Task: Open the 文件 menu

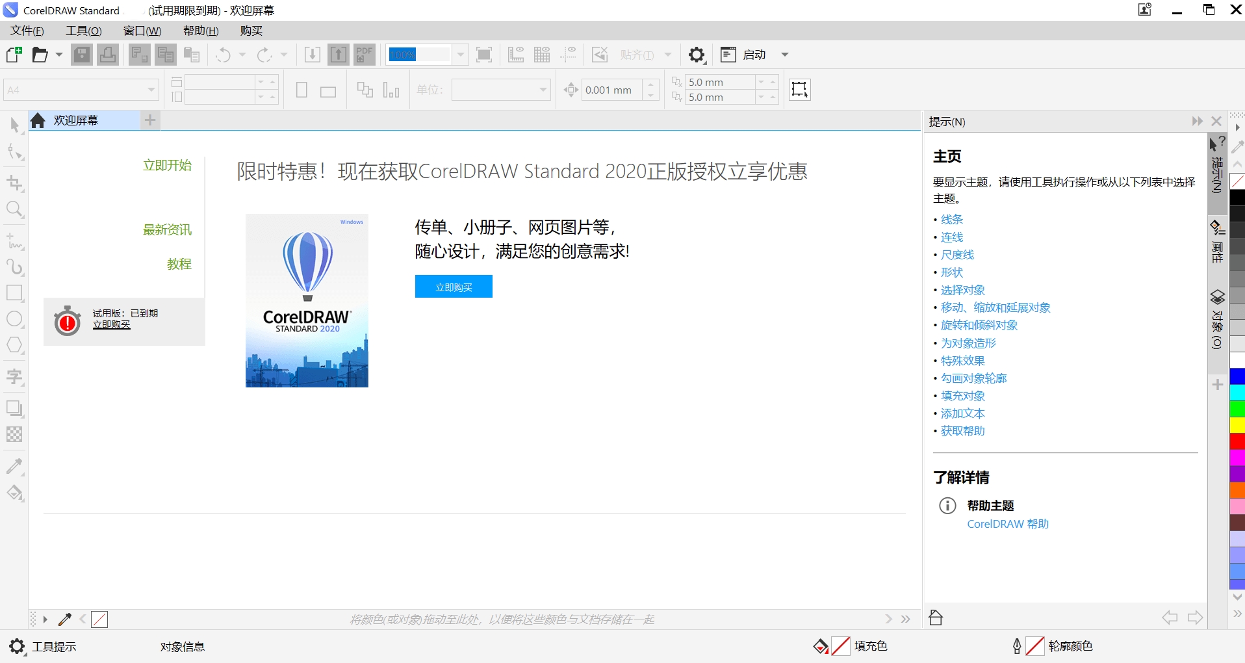Action: pyautogui.click(x=26, y=31)
